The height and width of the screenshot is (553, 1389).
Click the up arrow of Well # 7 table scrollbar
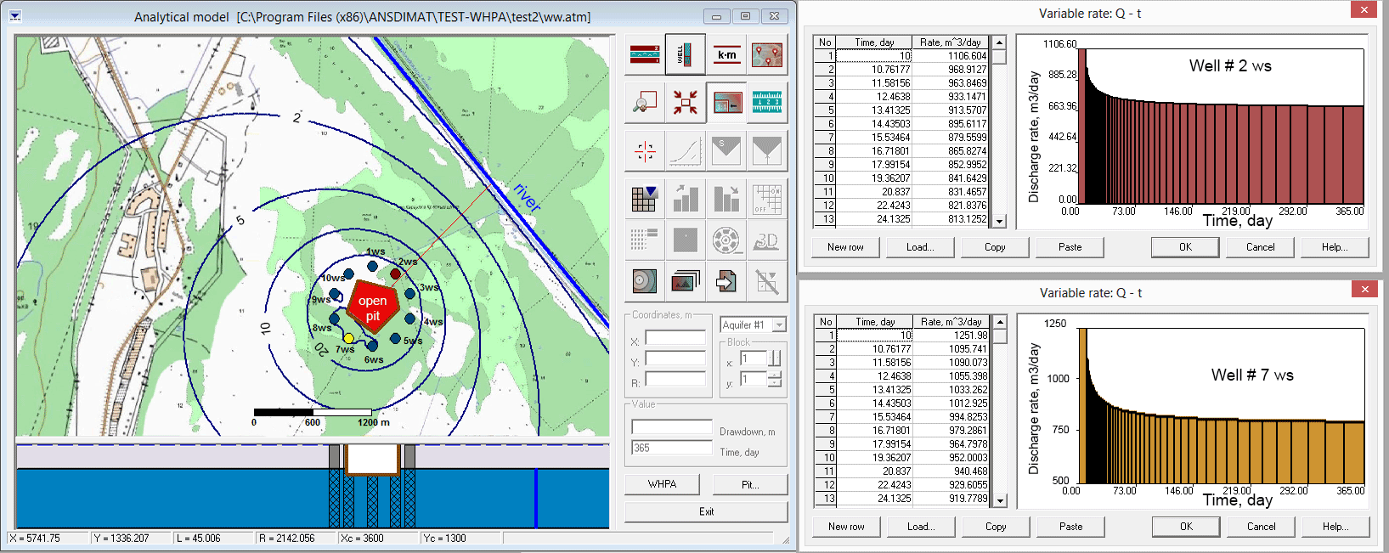click(x=1000, y=322)
